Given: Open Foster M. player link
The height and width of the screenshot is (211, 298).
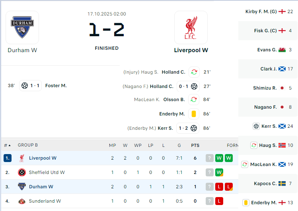Looking at the screenshot, I should tap(56, 86).
